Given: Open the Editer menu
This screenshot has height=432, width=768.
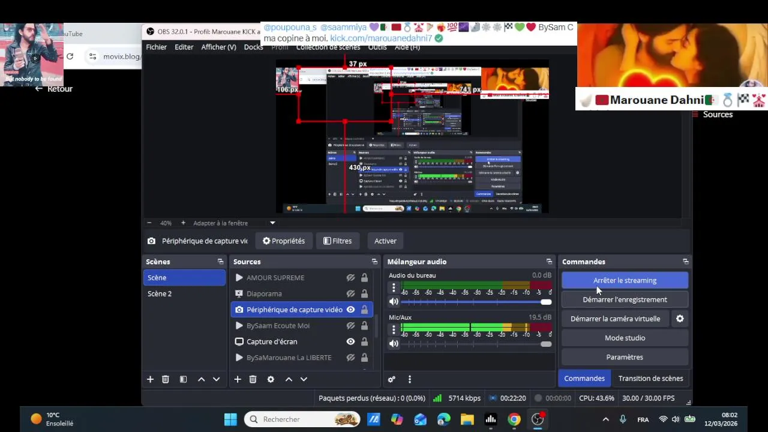Looking at the screenshot, I should [x=184, y=47].
